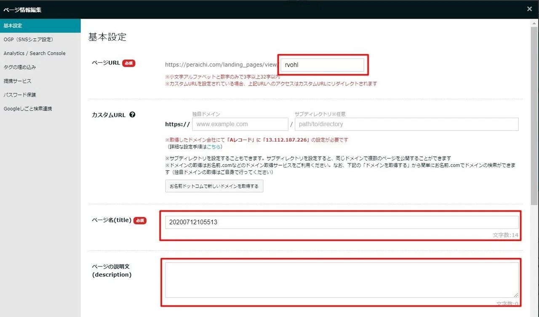Open the help icon next to カスタムURL

point(132,114)
